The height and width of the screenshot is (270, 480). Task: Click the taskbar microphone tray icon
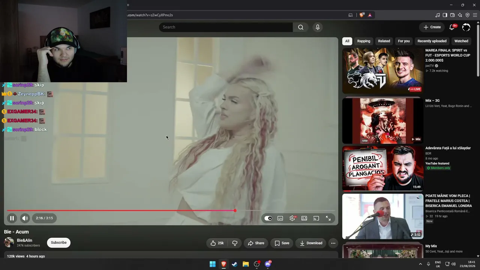pos(429,264)
